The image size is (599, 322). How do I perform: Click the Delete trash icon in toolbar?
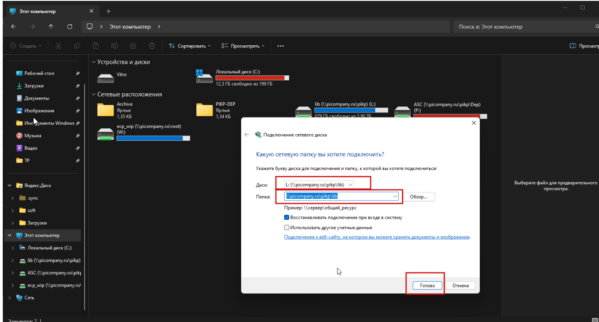152,46
